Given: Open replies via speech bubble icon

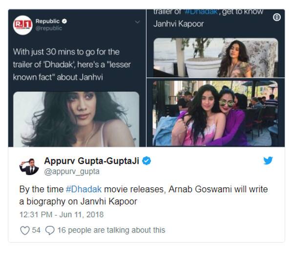Looking at the screenshot, I should coord(50,230).
